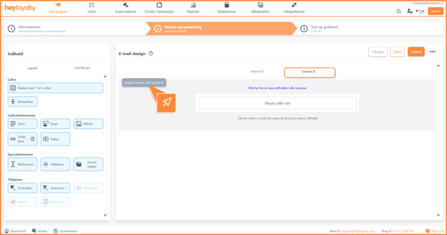Click the Gem save button

[x=397, y=52]
